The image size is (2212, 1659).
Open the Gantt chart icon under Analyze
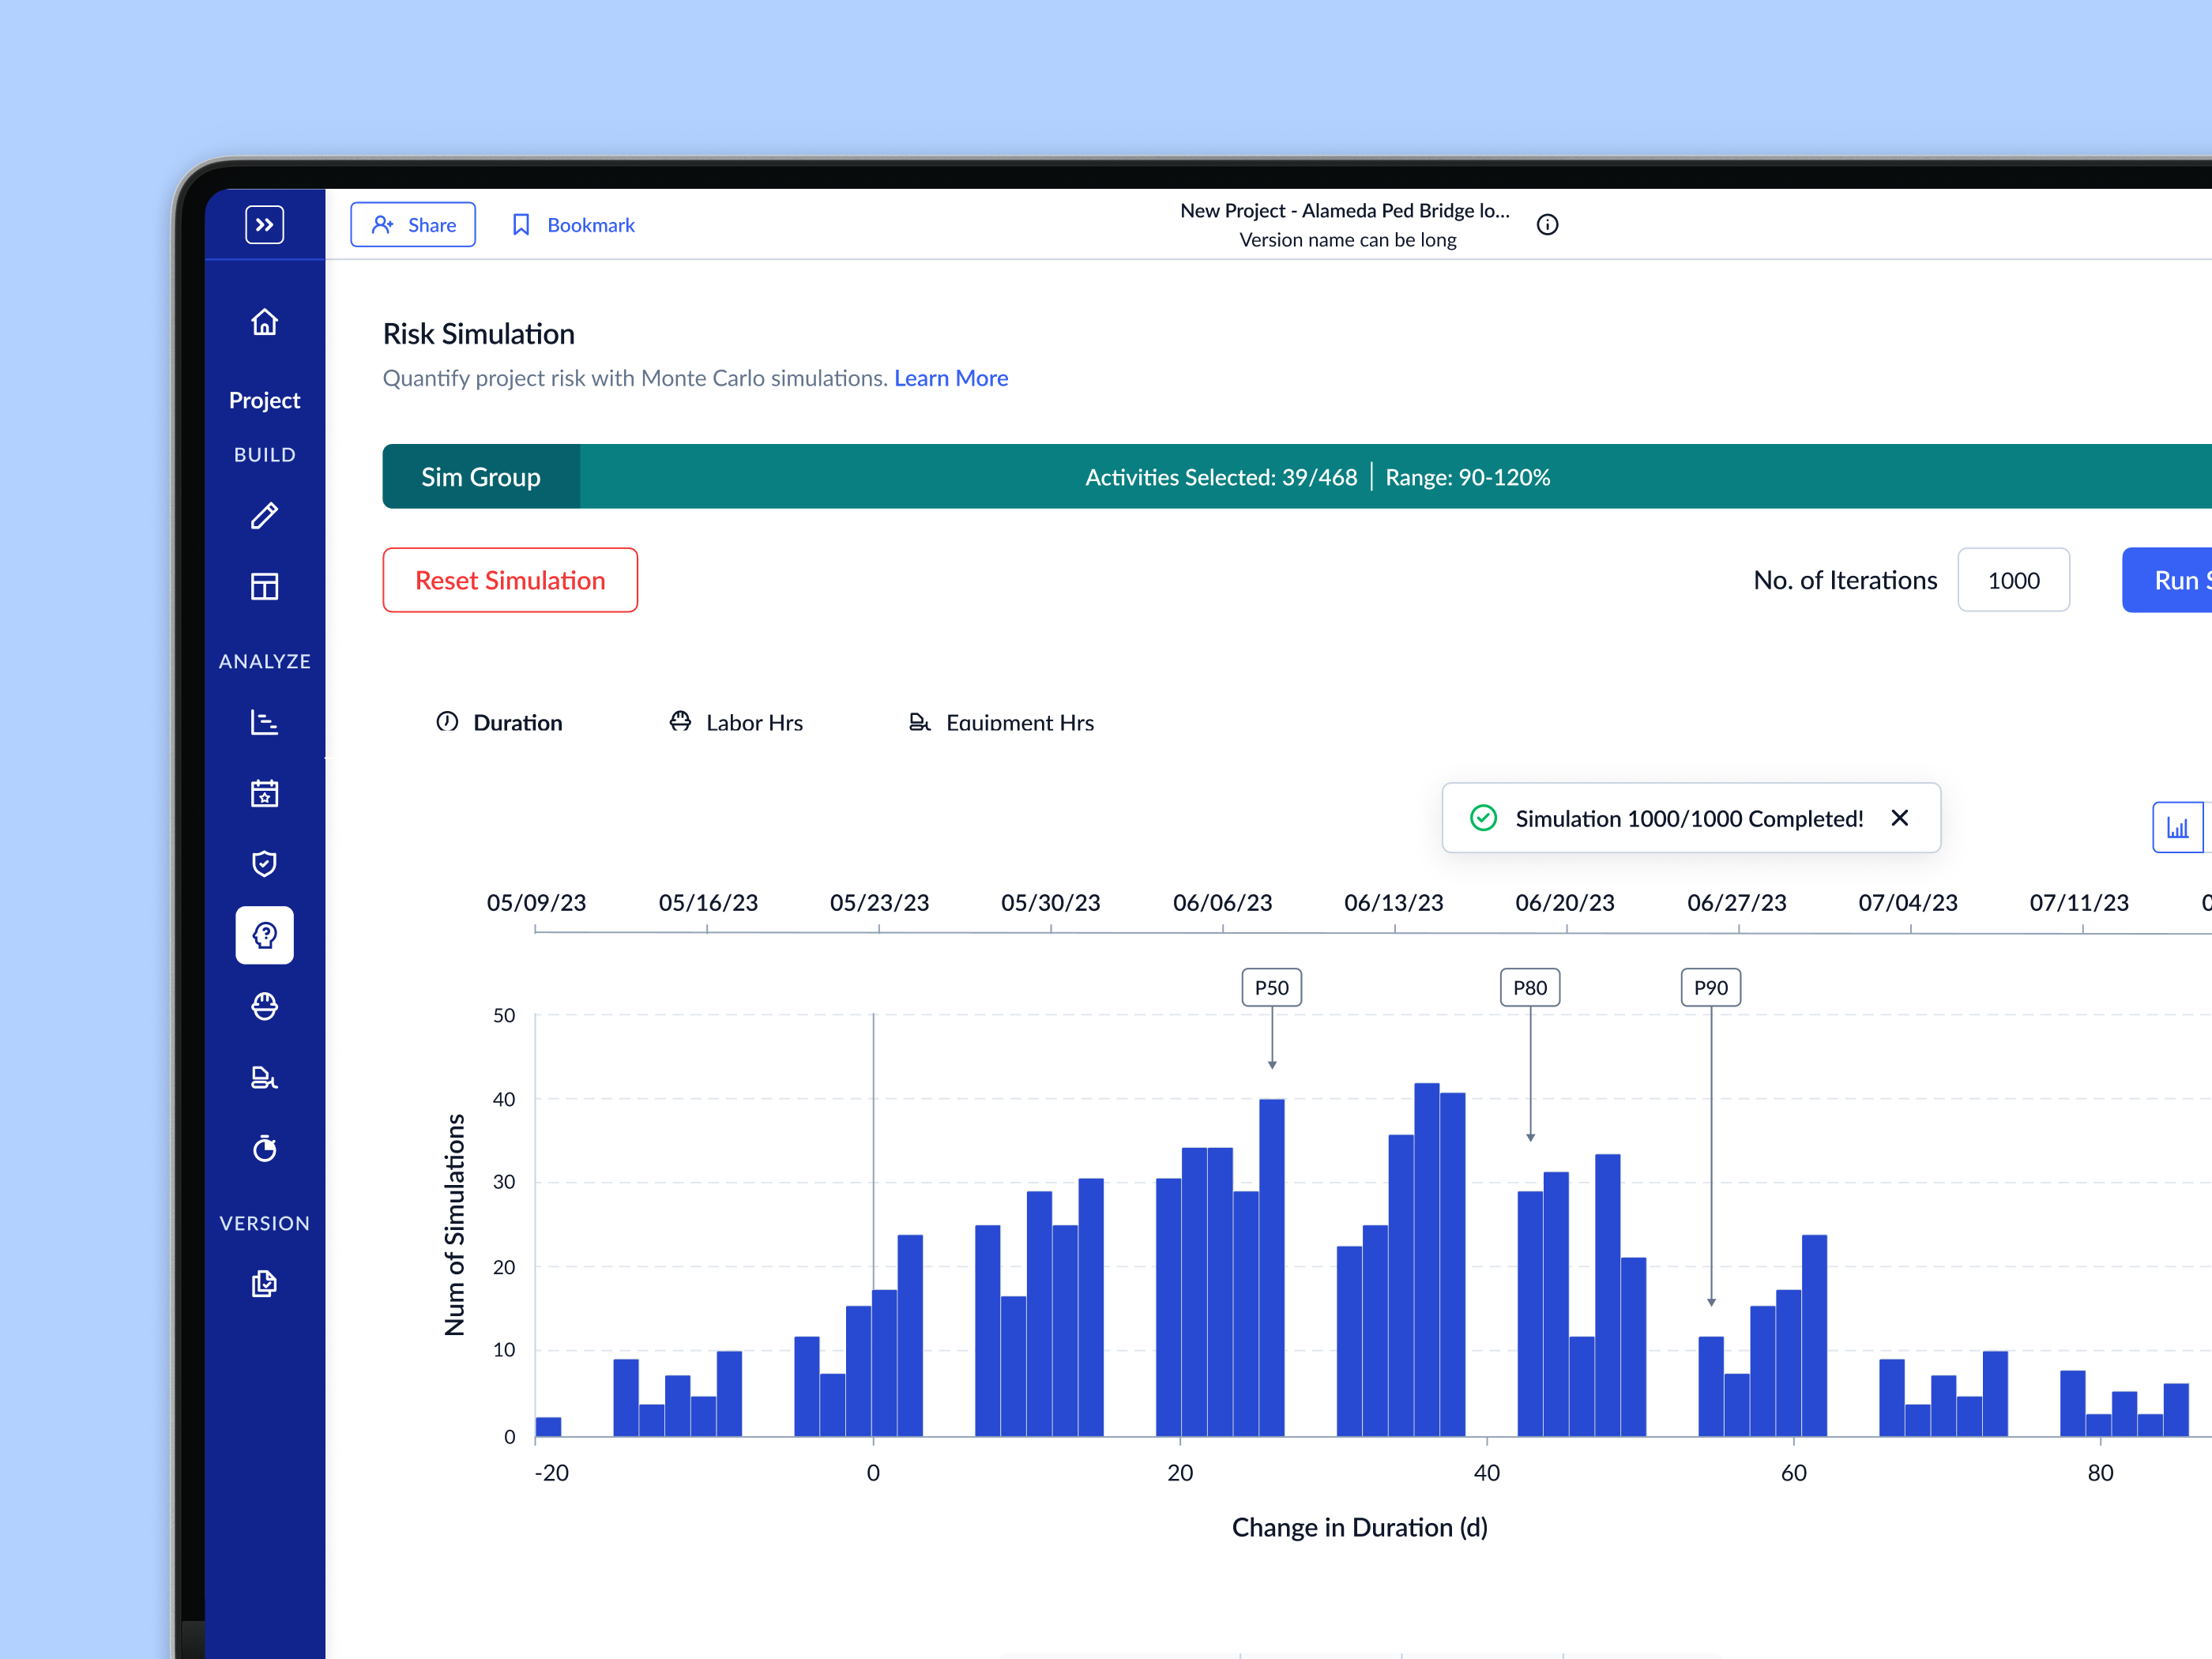click(x=264, y=722)
